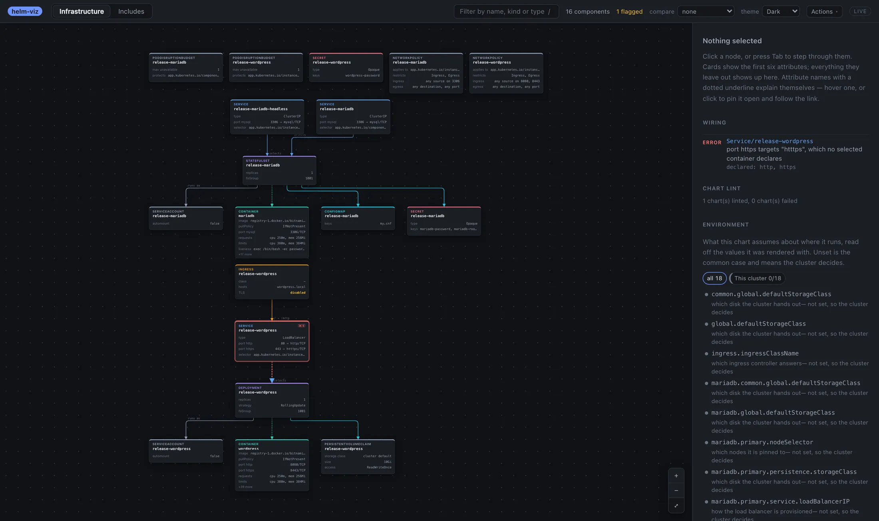
Task: Select the Ingress release-wordpress node
Action: click(x=272, y=282)
